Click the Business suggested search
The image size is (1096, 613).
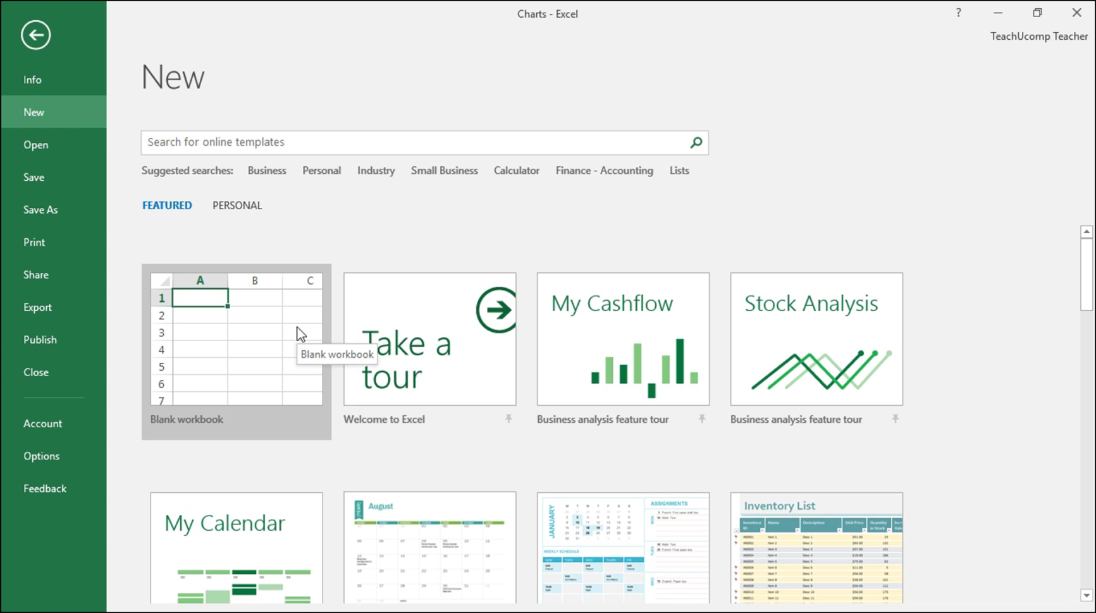(267, 170)
